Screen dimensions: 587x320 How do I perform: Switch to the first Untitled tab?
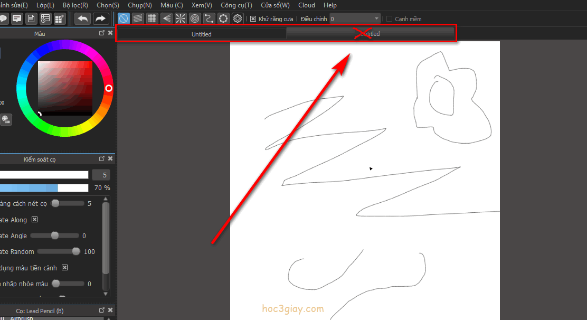[202, 34]
